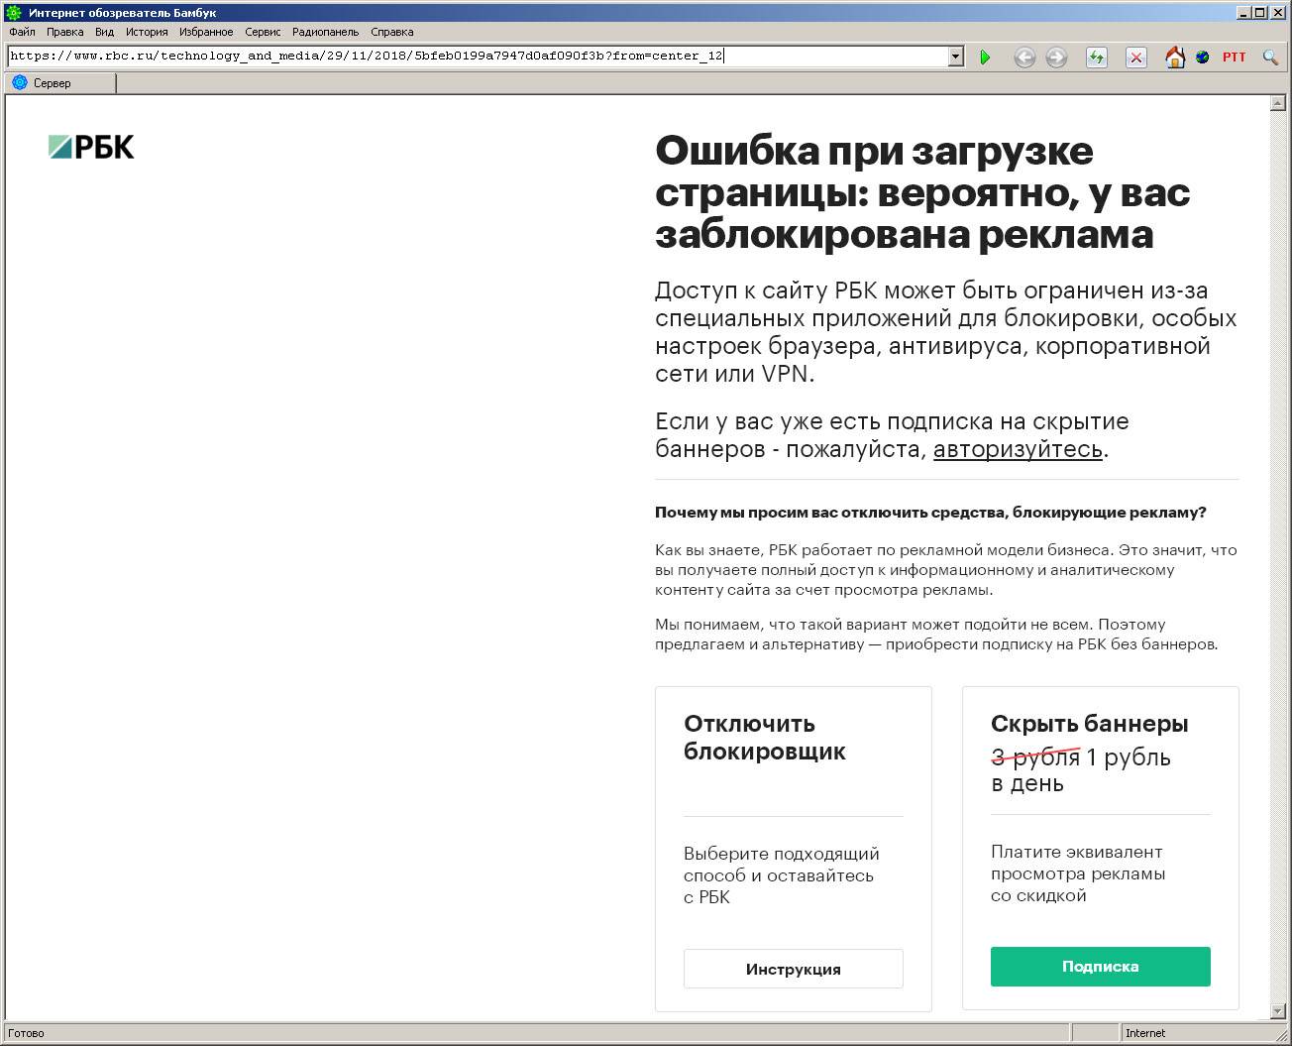1292x1046 pixels.
Task: Click the scrollbar down arrow
Action: [1278, 1011]
